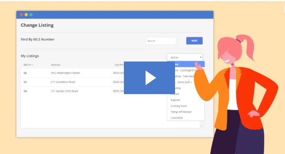Select Expired from the status list
Image resolution: width=285 pixels, height=154 pixels.
coord(175,100)
